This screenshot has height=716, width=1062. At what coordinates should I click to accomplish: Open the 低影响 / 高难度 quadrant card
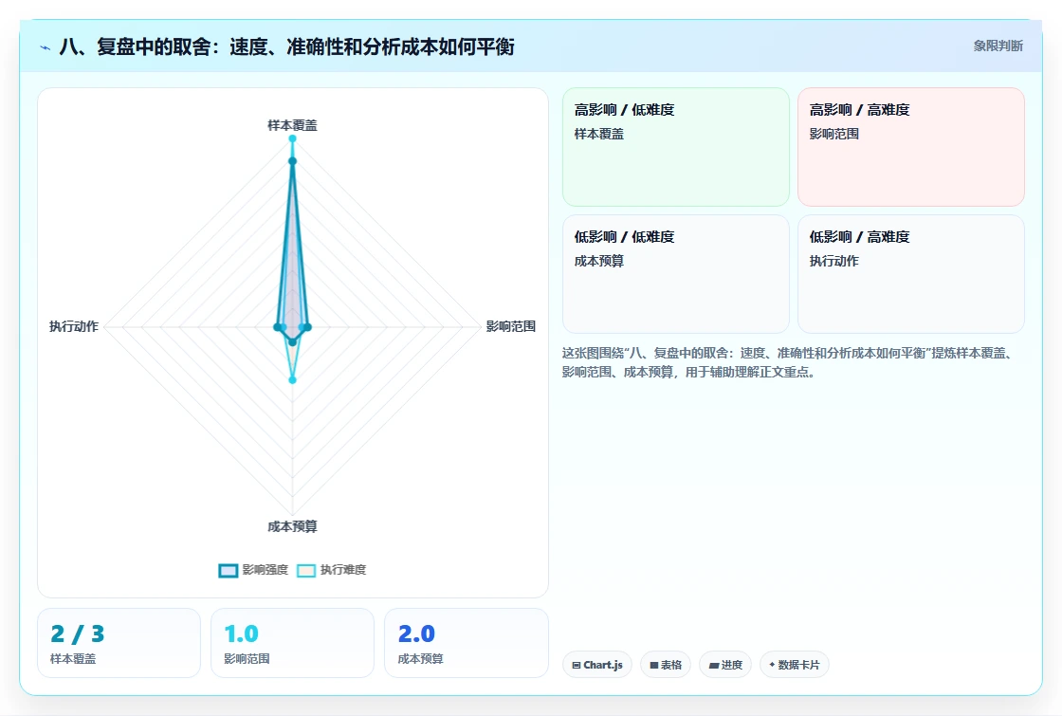pos(911,274)
